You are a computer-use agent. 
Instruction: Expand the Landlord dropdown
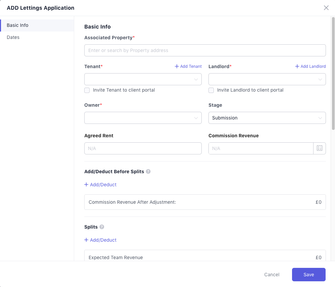tap(267, 79)
